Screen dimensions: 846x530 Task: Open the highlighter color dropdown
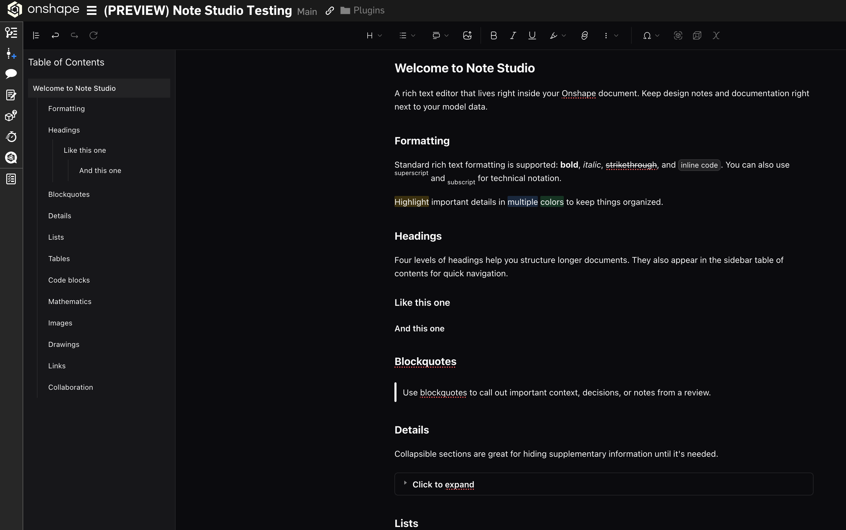point(558,35)
